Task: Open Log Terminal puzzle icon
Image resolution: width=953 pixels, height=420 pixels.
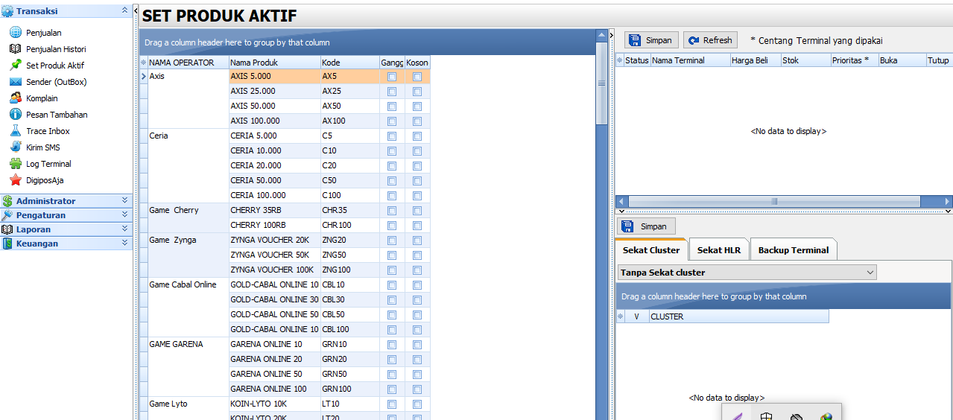Action: click(x=15, y=164)
